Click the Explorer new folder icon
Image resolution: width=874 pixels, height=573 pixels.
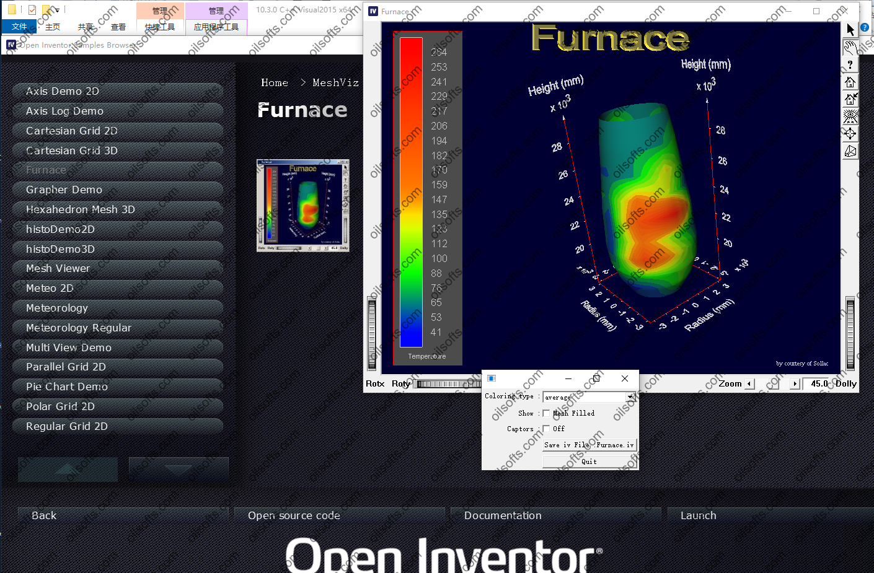pos(47,10)
